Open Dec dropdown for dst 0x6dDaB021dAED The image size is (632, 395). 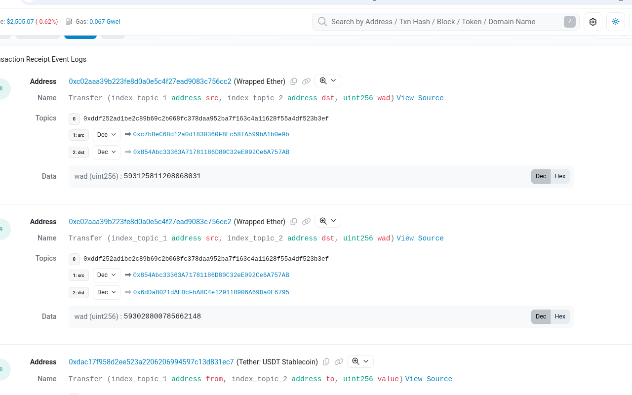click(107, 292)
